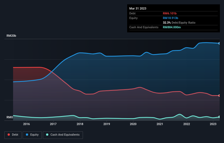
Task: Click the teal Cash end marker at Mar 2023
Action: pos(219,117)
